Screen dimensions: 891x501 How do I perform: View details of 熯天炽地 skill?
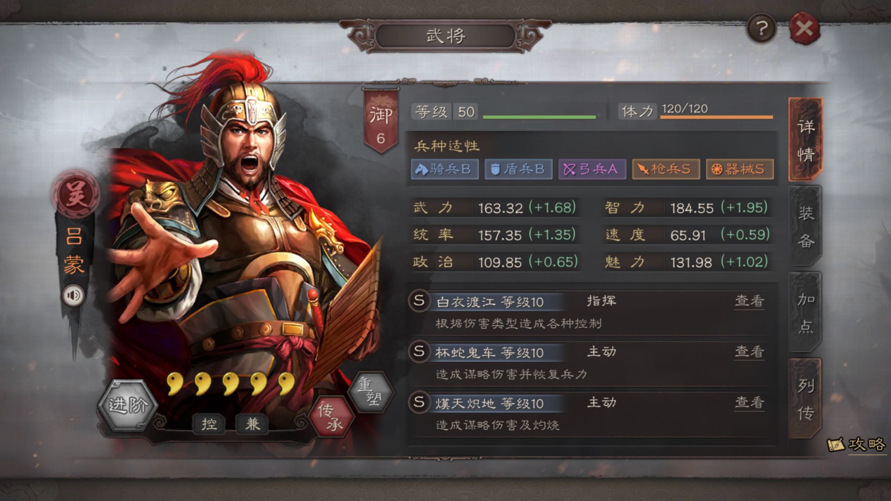[749, 403]
